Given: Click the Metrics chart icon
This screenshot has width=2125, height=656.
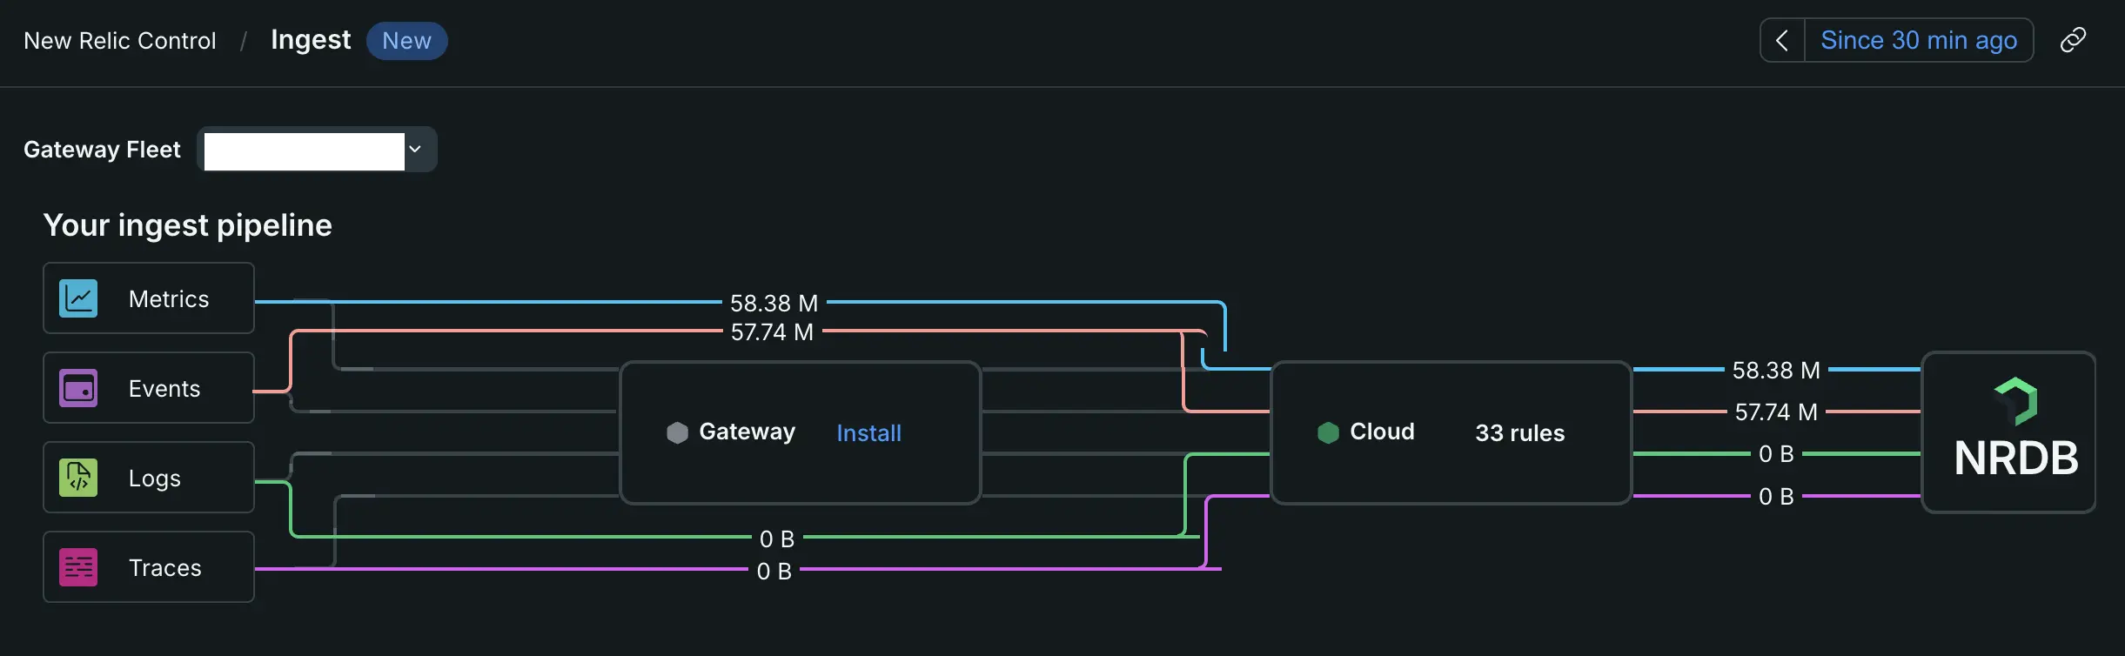Looking at the screenshot, I should (78, 298).
